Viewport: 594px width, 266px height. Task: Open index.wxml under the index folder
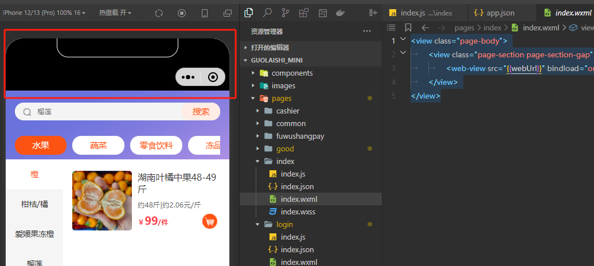(x=311, y=199)
